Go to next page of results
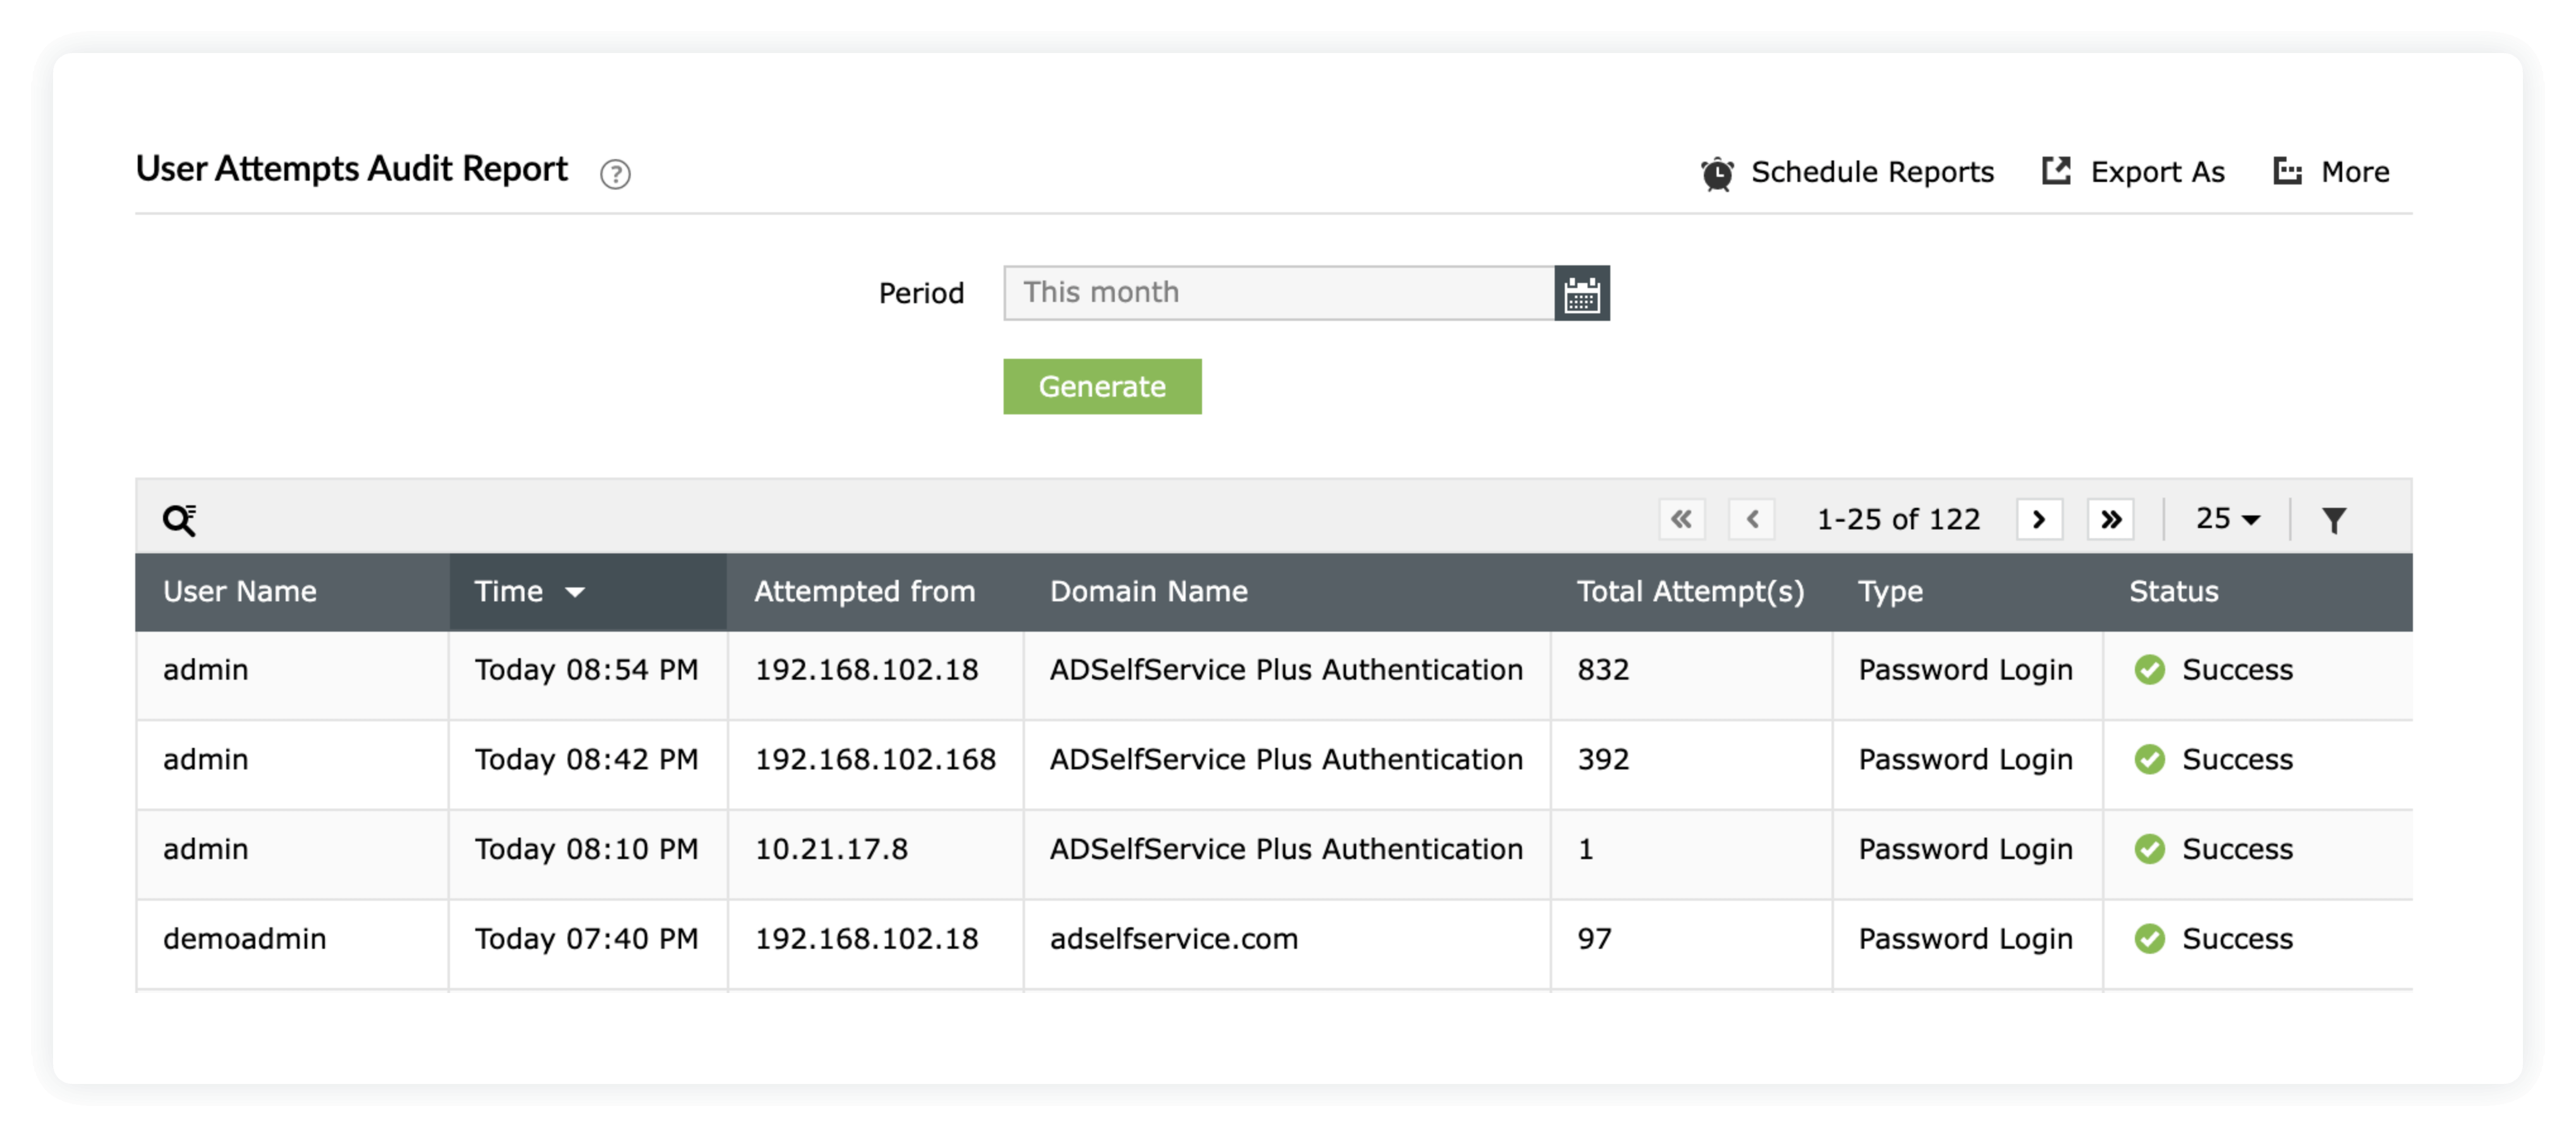2576x1137 pixels. 2039,519
